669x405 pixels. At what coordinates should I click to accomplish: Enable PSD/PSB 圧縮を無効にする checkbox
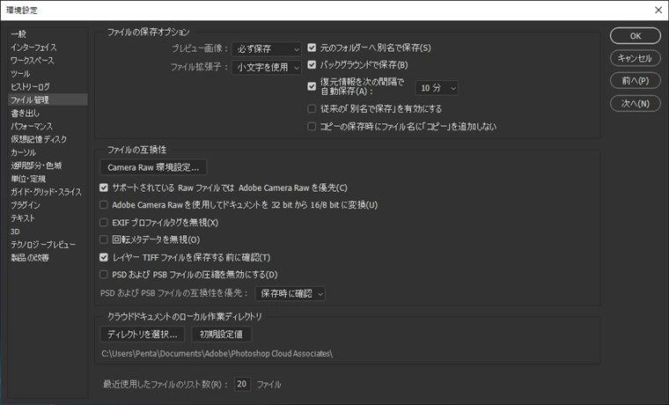tap(104, 275)
